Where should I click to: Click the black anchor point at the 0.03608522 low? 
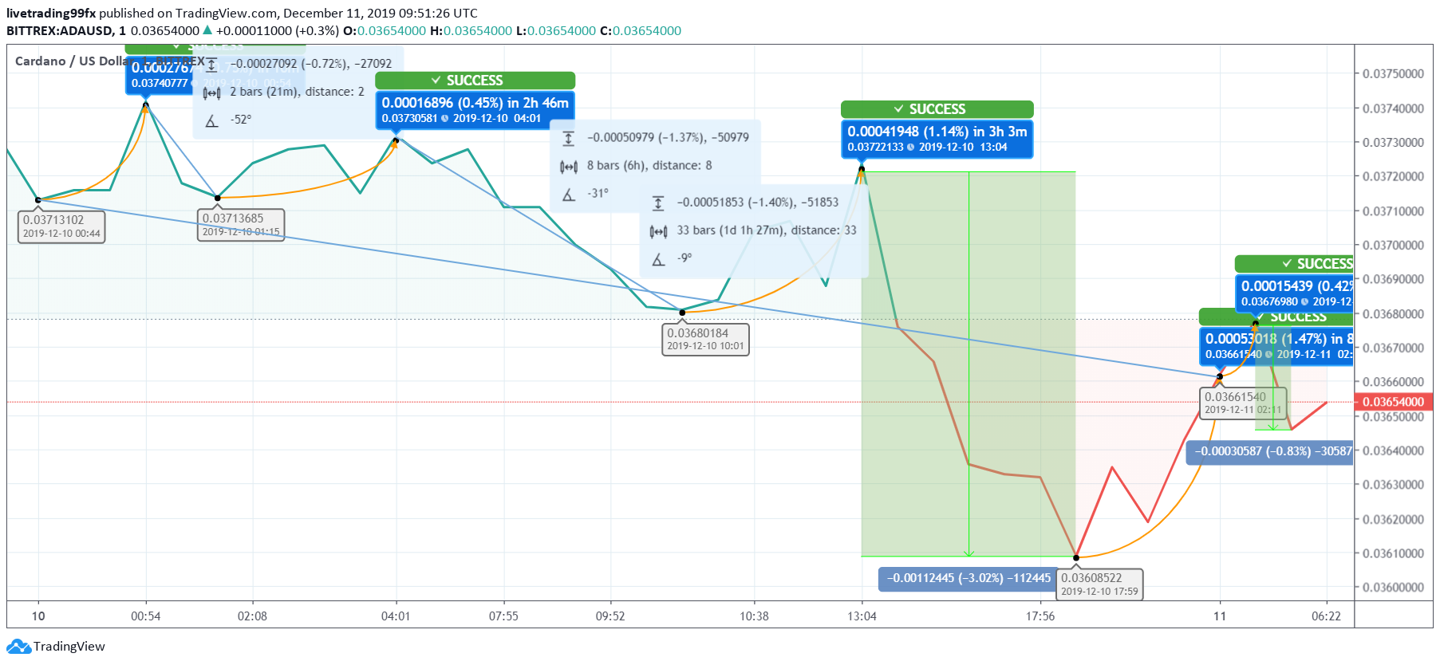pyautogui.click(x=1076, y=558)
